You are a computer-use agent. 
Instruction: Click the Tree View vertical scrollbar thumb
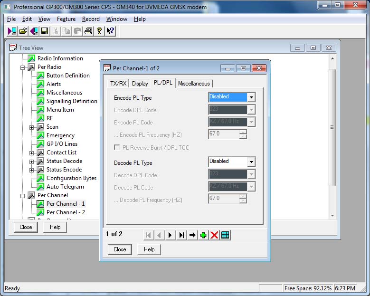tap(332, 127)
